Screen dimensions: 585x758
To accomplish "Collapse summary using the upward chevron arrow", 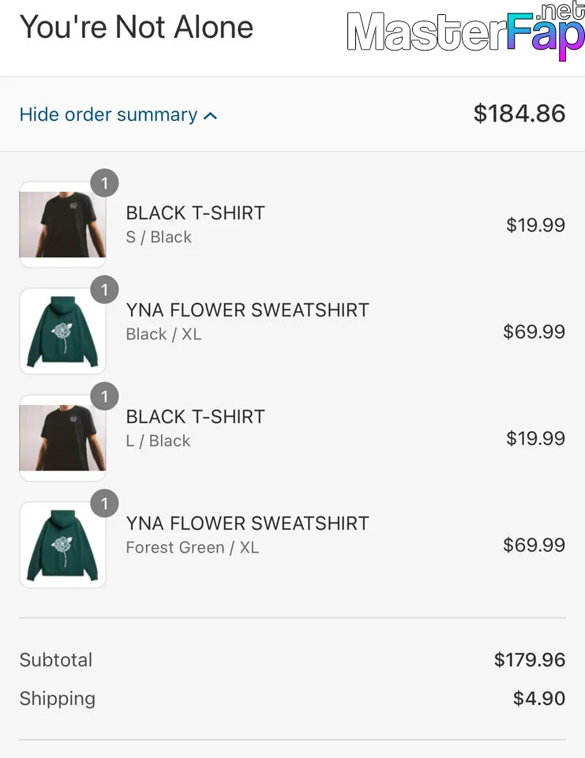I will click(210, 116).
